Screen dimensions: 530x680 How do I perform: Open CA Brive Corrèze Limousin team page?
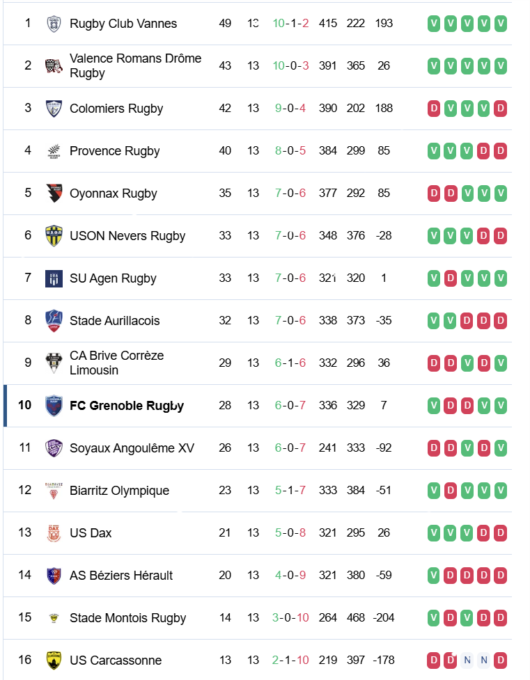point(116,363)
